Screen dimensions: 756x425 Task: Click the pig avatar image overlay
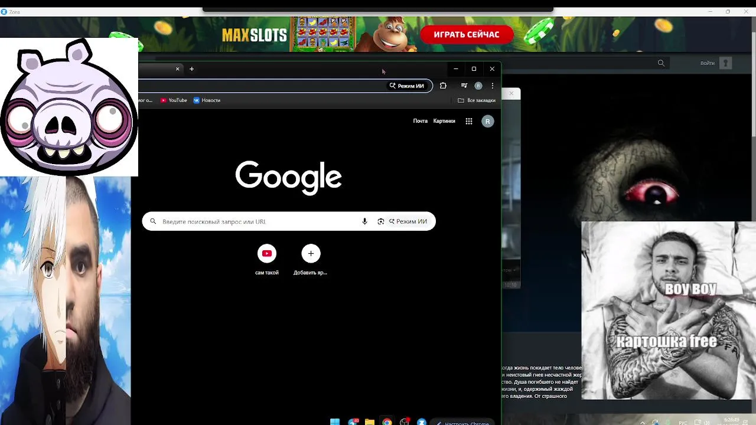(x=69, y=107)
